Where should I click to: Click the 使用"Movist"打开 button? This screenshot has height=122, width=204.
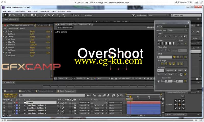(x=183, y=3)
